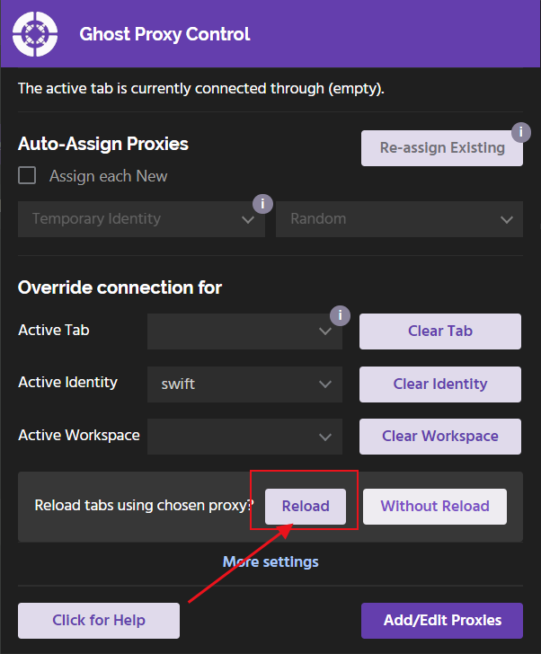
Task: Click the Reload button
Action: (x=306, y=506)
